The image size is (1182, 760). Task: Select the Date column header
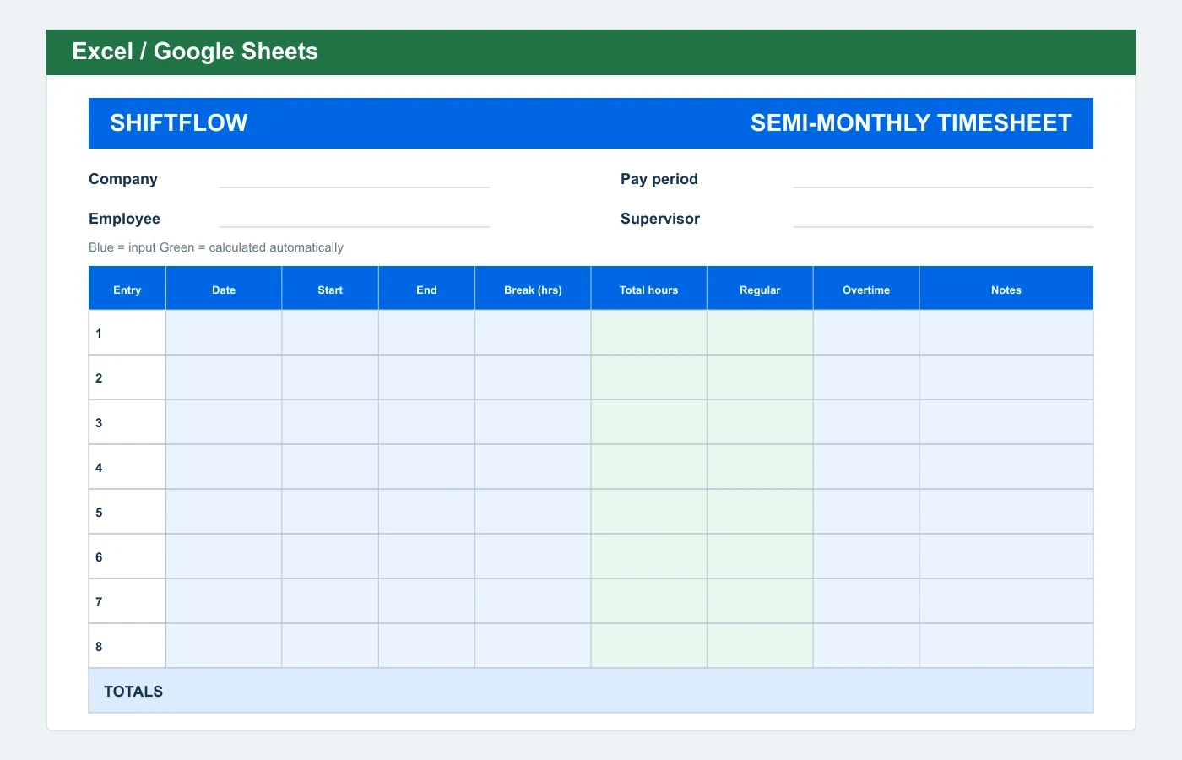click(x=224, y=289)
